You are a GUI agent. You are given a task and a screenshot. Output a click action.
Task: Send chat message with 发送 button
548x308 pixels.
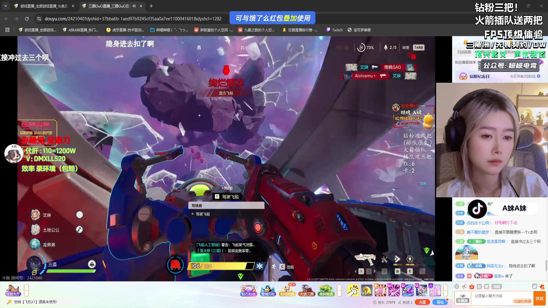[x=539, y=298]
